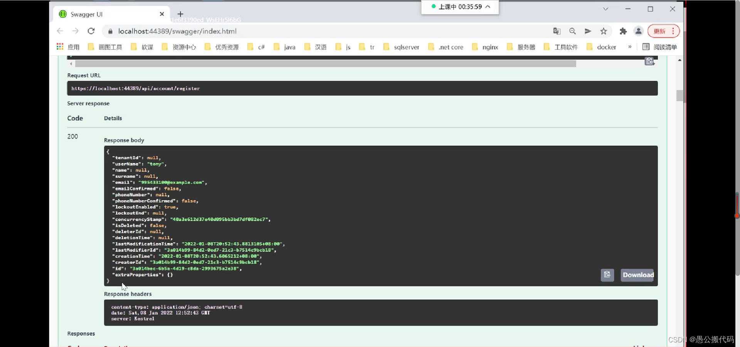Screen dimensions: 740x347
Task: Open the user profile avatar
Action: pos(638,31)
